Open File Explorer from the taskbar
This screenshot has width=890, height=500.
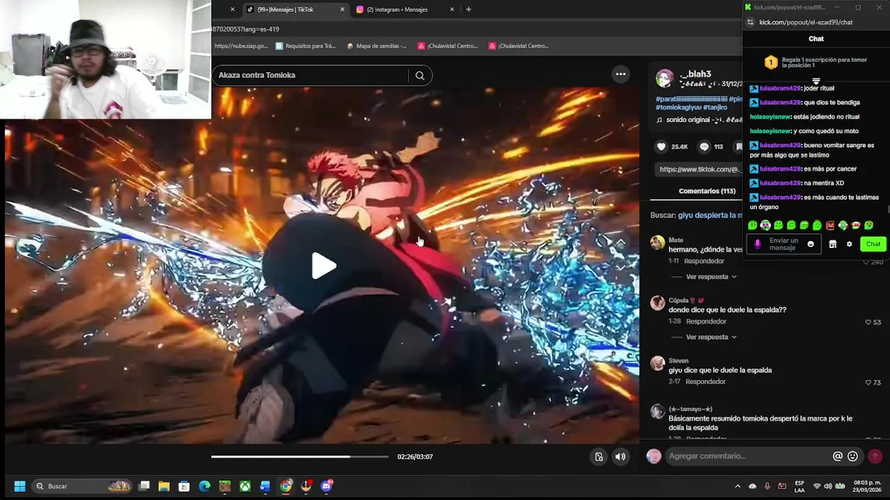tap(164, 486)
